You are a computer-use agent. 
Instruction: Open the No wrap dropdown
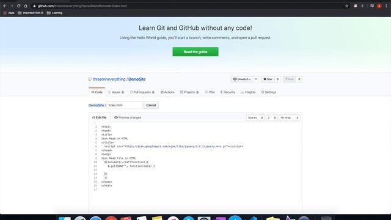289,118
